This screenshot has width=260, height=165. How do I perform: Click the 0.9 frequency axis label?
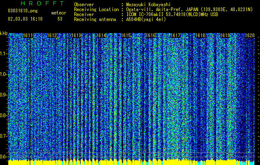point(4,95)
